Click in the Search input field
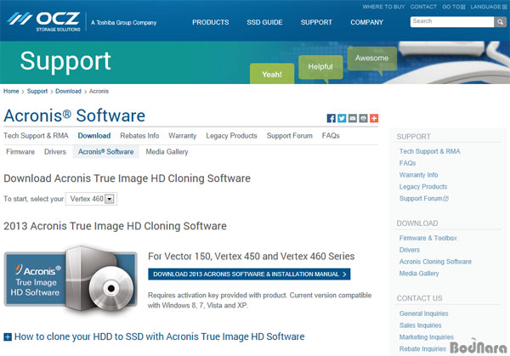This screenshot has height=356, width=510. click(x=452, y=22)
